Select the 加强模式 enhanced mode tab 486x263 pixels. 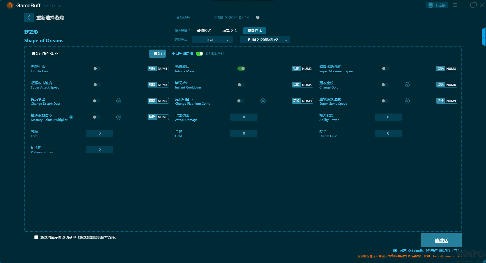229,31
